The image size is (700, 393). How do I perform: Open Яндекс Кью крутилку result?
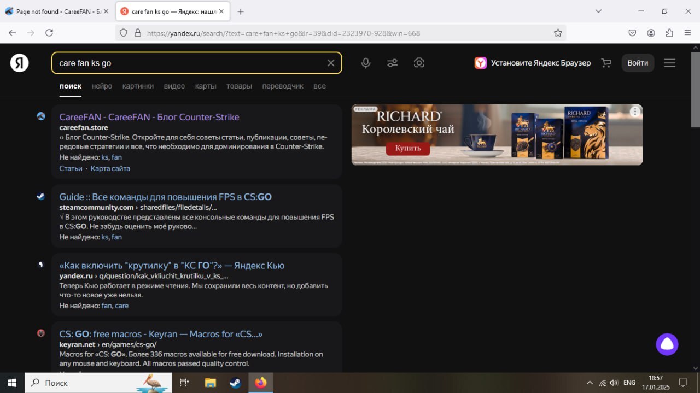click(172, 266)
